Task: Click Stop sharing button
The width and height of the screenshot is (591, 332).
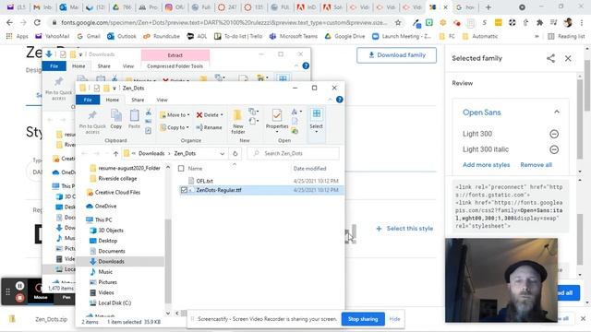Action: tap(363, 319)
